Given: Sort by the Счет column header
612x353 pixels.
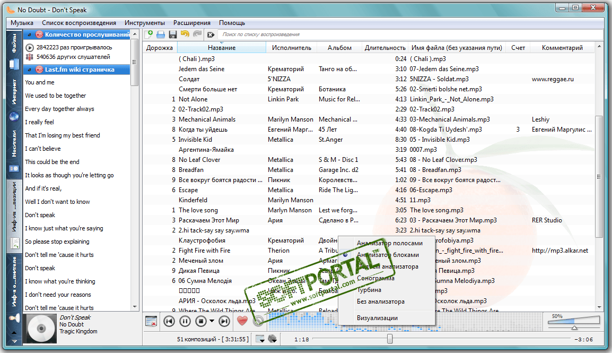Looking at the screenshot, I should [518, 48].
